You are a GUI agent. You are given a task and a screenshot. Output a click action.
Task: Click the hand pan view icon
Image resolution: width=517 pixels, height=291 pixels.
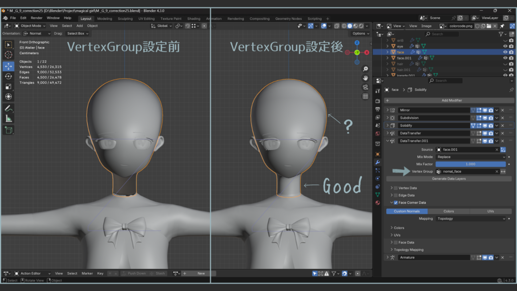[x=365, y=78]
